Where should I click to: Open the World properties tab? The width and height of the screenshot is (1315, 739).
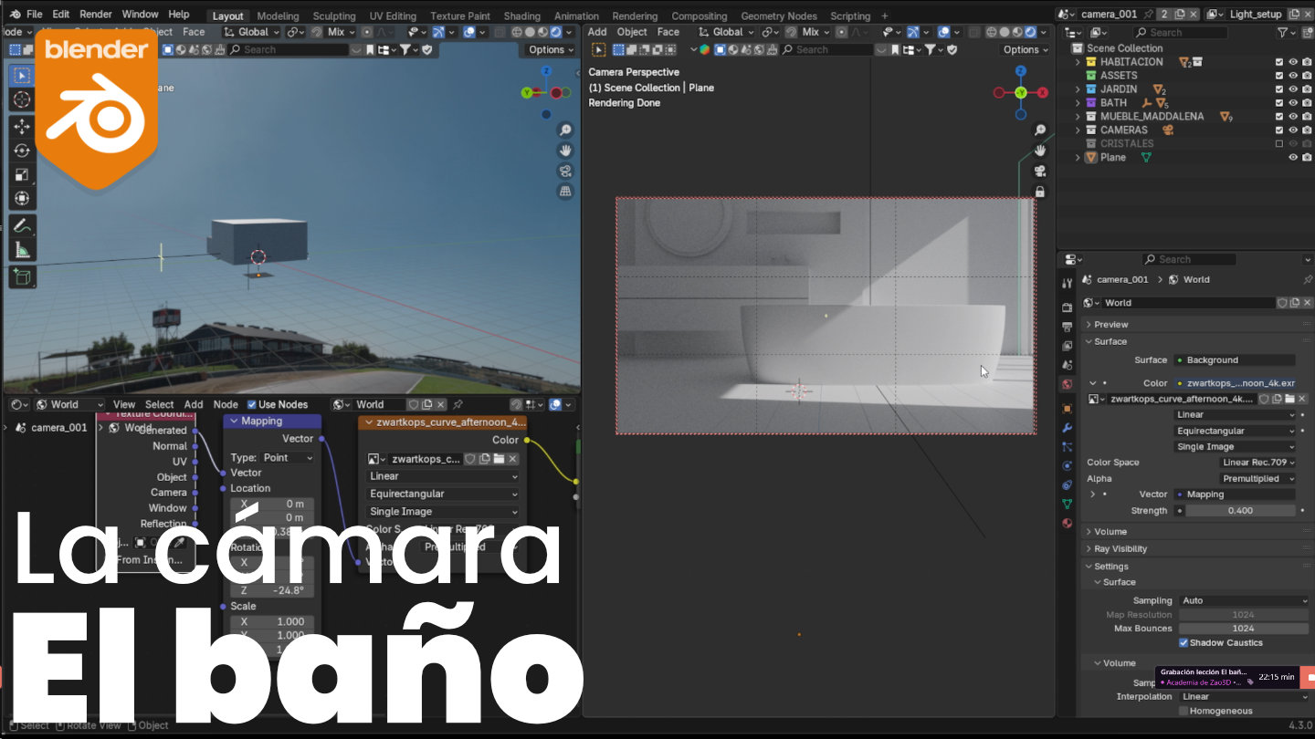1067,384
